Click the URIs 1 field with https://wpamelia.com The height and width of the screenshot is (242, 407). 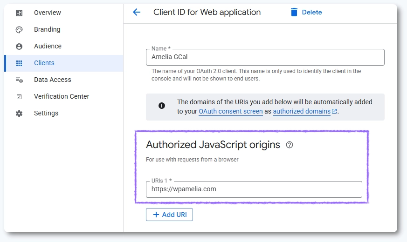click(254, 189)
